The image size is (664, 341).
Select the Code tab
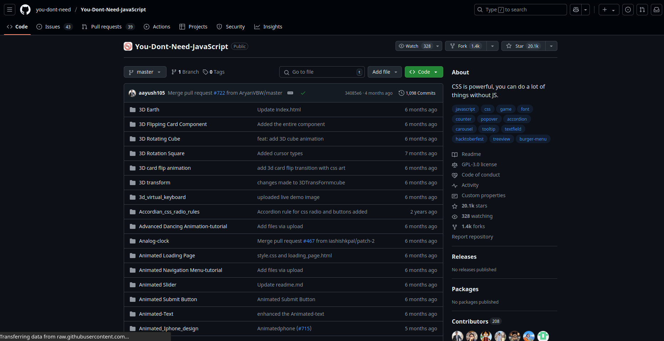point(17,27)
